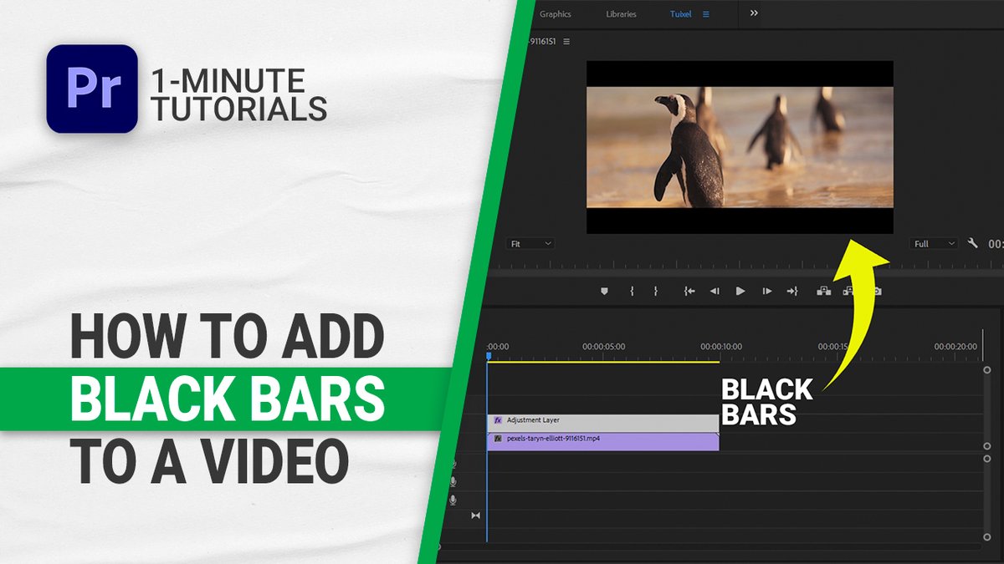Select the Adjustment Layer clip in timeline
This screenshot has height=564, width=1004.
click(x=602, y=422)
